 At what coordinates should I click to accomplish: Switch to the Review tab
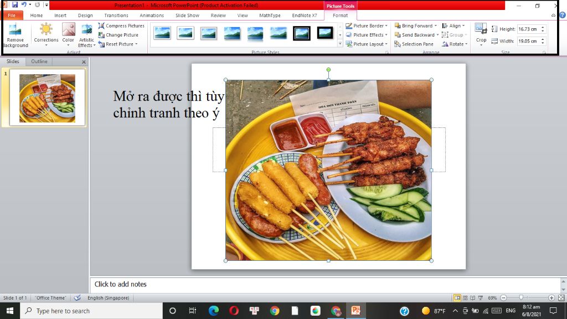click(x=218, y=15)
